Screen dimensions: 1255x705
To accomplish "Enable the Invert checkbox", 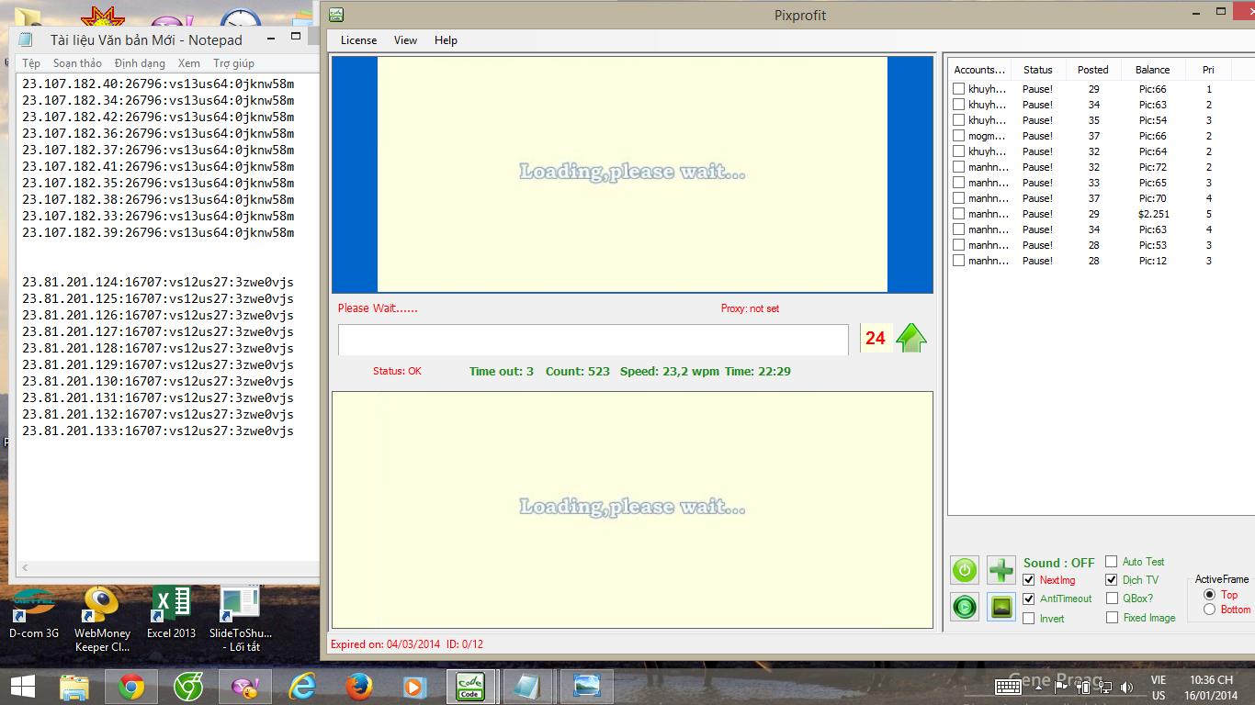I will [x=1029, y=619].
